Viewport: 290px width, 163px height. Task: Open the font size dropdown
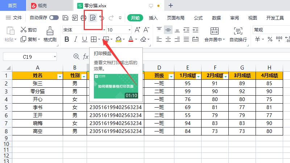(x=129, y=30)
